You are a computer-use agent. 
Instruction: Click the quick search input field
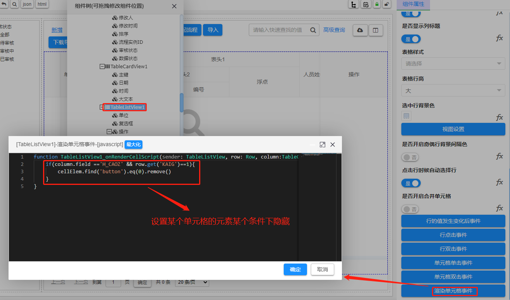(x=279, y=30)
